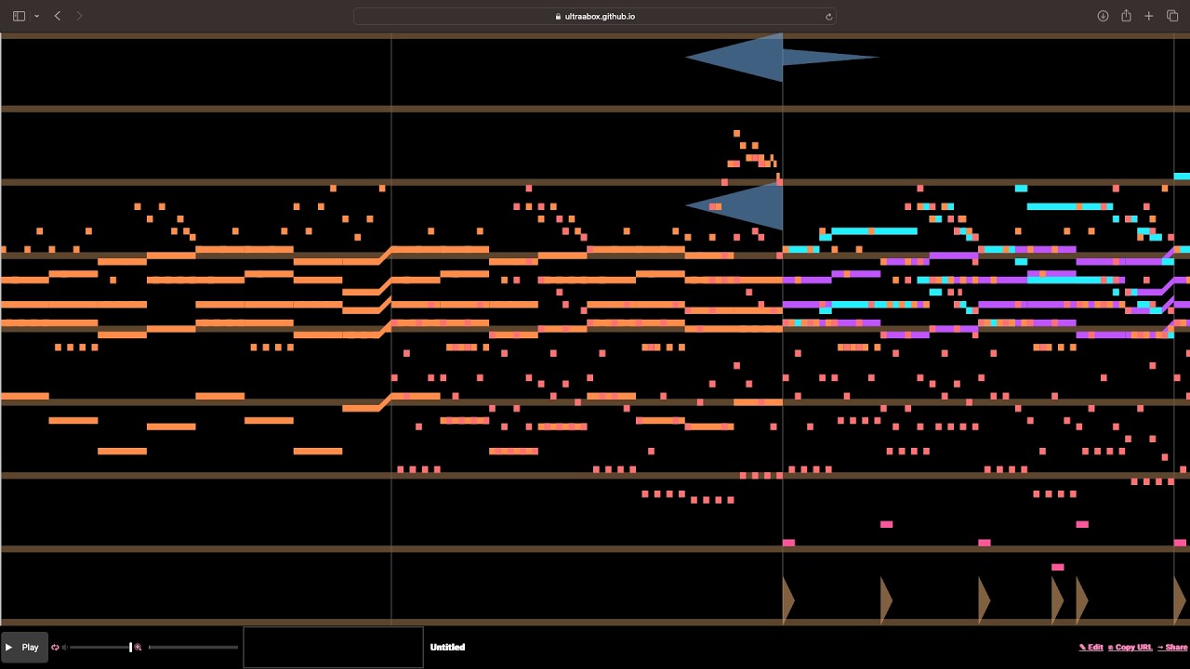Screen dimensions: 1190x669
Task: Click the Copy URL link
Action: pos(1130,647)
